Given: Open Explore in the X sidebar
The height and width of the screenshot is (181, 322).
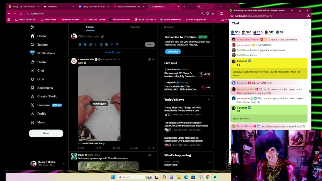Looking at the screenshot, I should (x=39, y=44).
